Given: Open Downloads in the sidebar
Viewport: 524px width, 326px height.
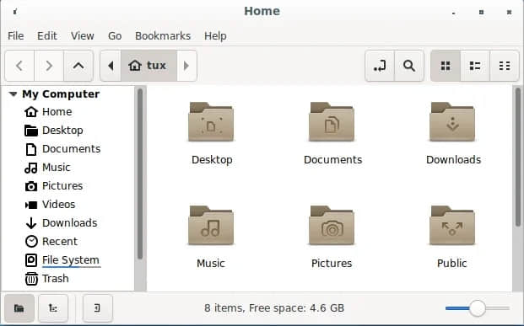Looking at the screenshot, I should 61,223.
